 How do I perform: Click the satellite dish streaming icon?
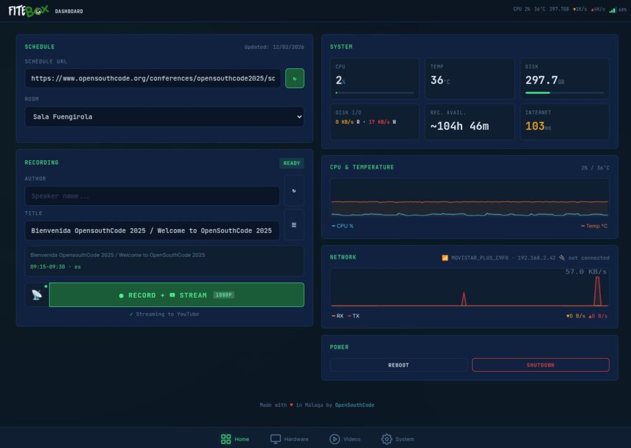coord(37,295)
